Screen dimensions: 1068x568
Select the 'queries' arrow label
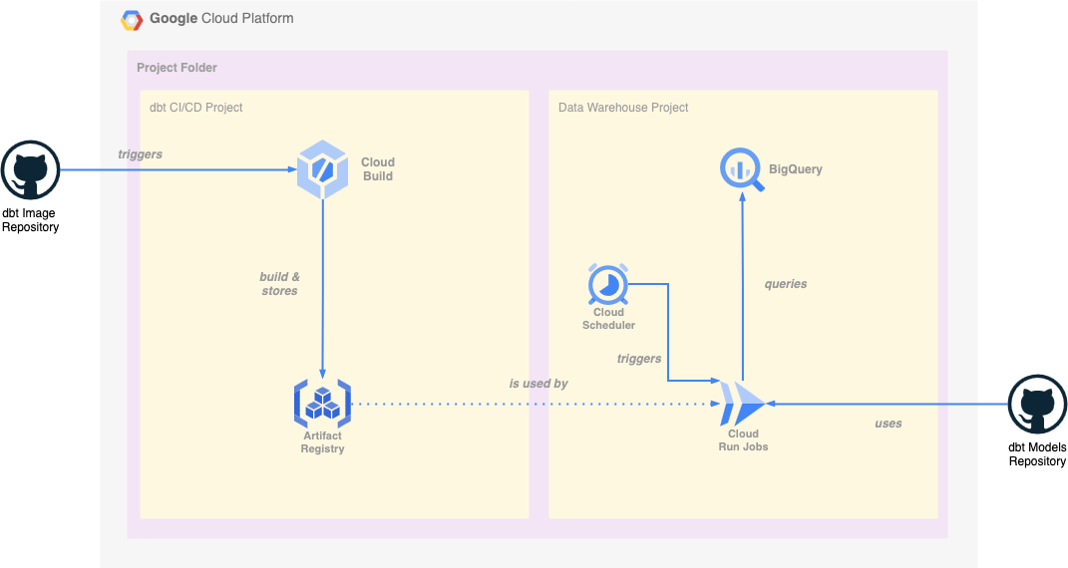pyautogui.click(x=786, y=284)
